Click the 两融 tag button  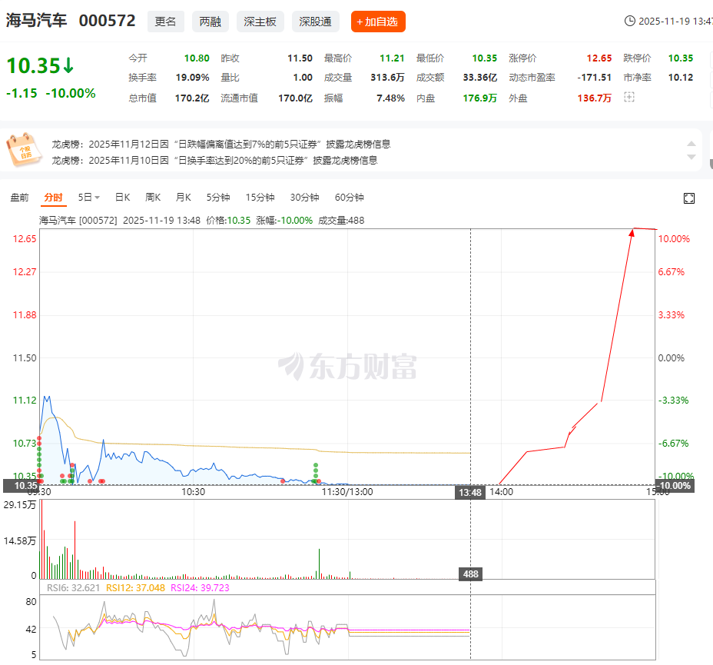(x=210, y=22)
